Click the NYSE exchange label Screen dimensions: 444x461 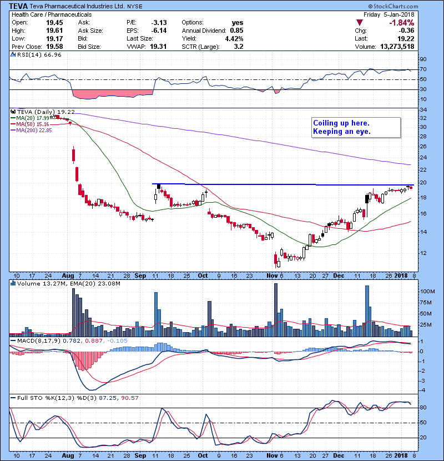[135, 7]
